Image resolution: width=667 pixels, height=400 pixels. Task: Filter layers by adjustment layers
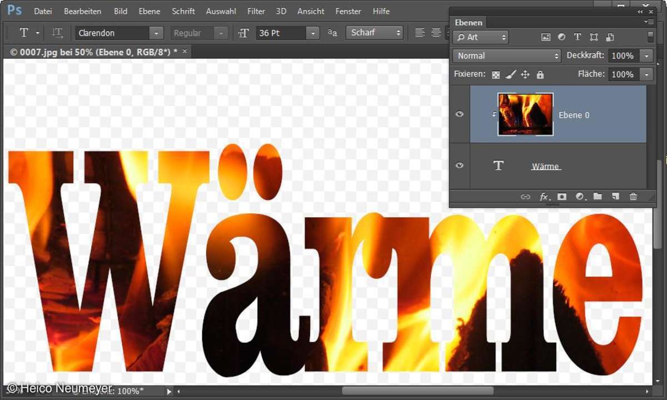click(561, 37)
